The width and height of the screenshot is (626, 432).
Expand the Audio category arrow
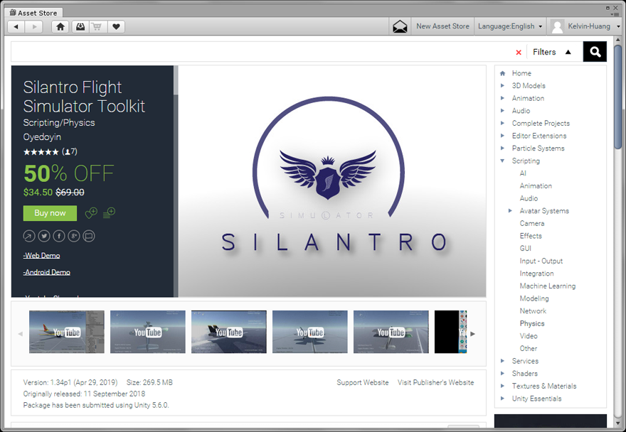click(x=502, y=111)
